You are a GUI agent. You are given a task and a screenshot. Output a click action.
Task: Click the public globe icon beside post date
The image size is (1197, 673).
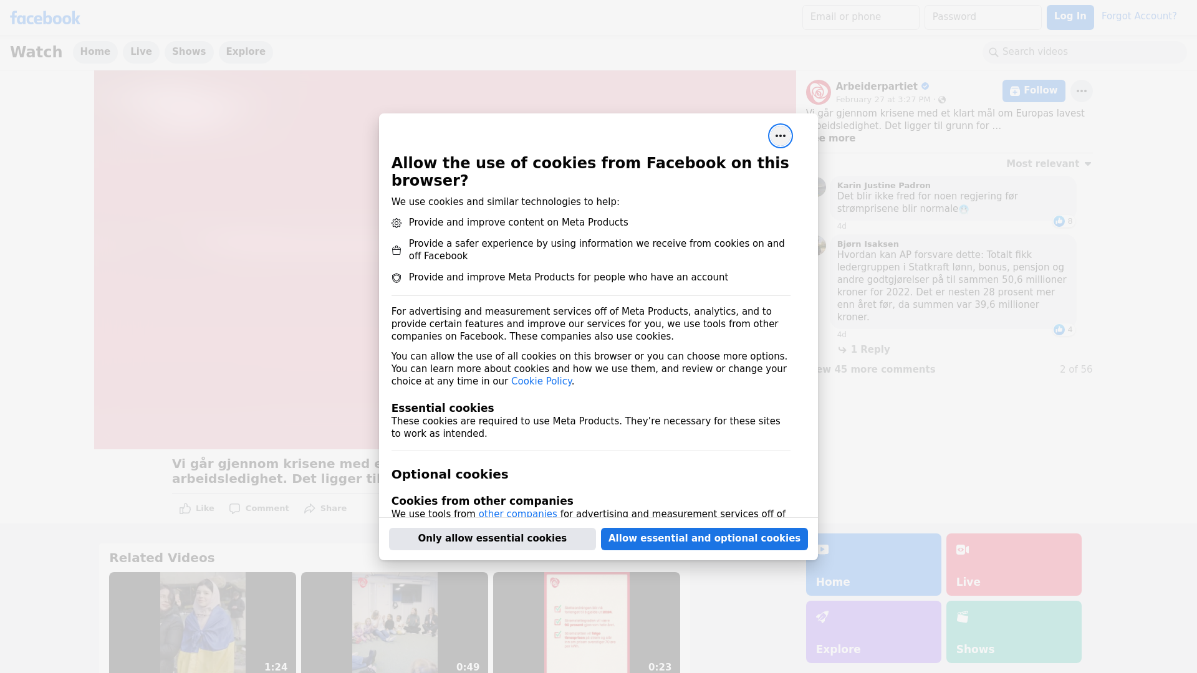(x=942, y=100)
